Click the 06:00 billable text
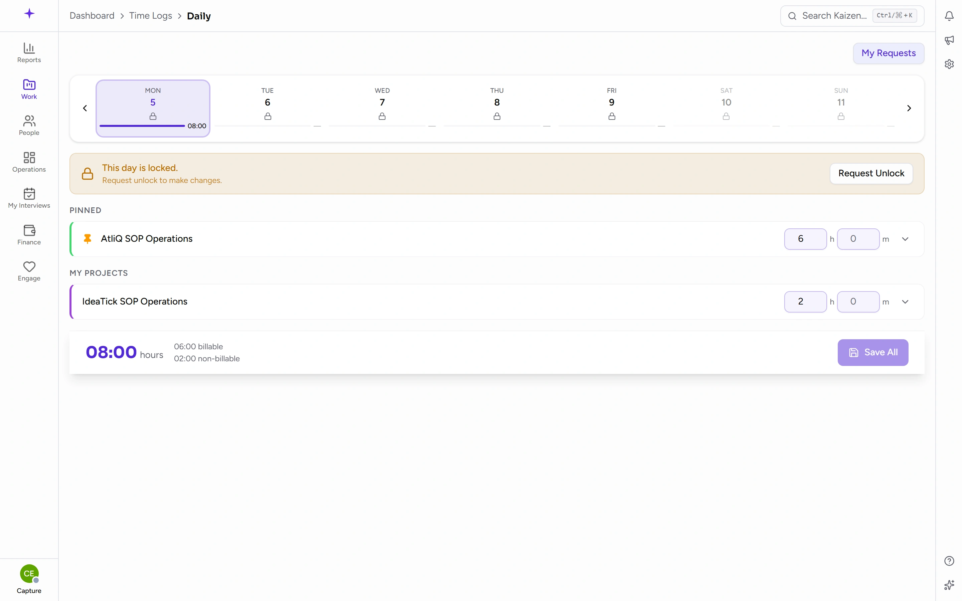Screen dimensions: 962x601 [198, 347]
